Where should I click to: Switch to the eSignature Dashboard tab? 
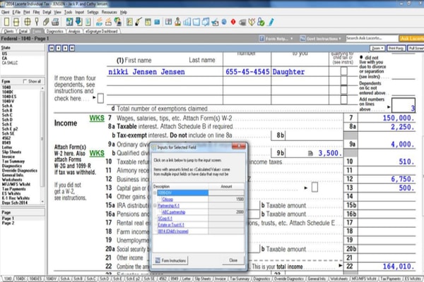coord(102,31)
